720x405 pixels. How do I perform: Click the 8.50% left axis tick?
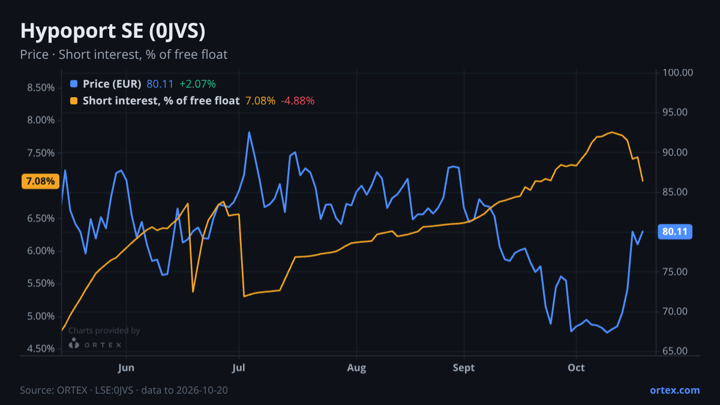click(x=41, y=88)
